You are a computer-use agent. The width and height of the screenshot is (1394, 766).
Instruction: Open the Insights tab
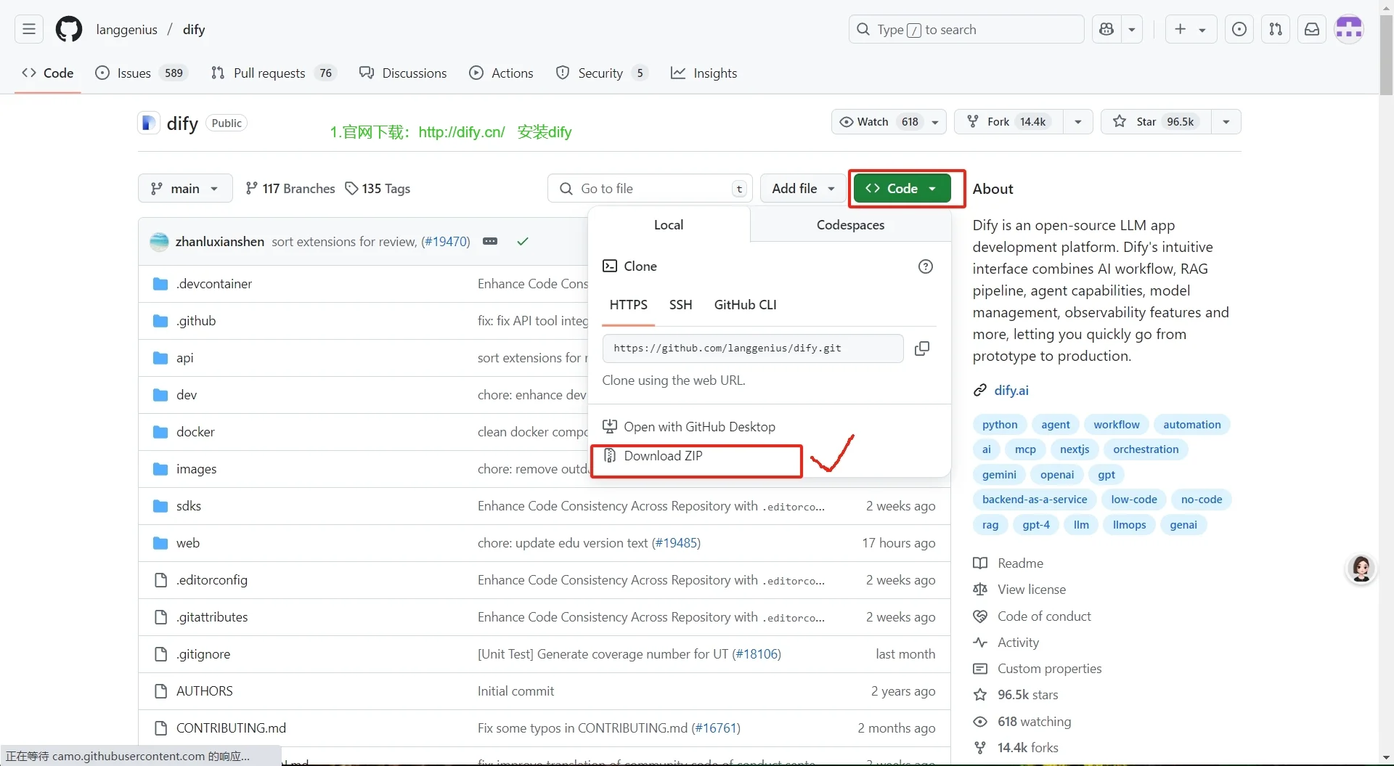point(704,73)
